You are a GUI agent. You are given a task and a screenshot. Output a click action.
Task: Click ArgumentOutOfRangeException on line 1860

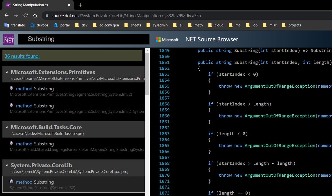(x=280, y=116)
